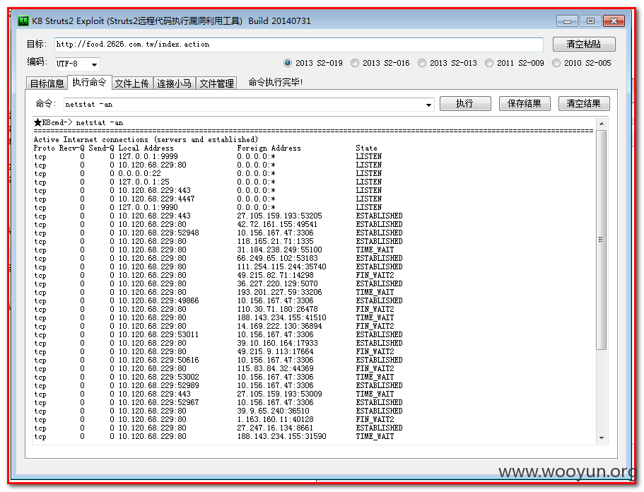Click local address 10.120.68.229:53002
This screenshot has height=492, width=644.
(159, 377)
